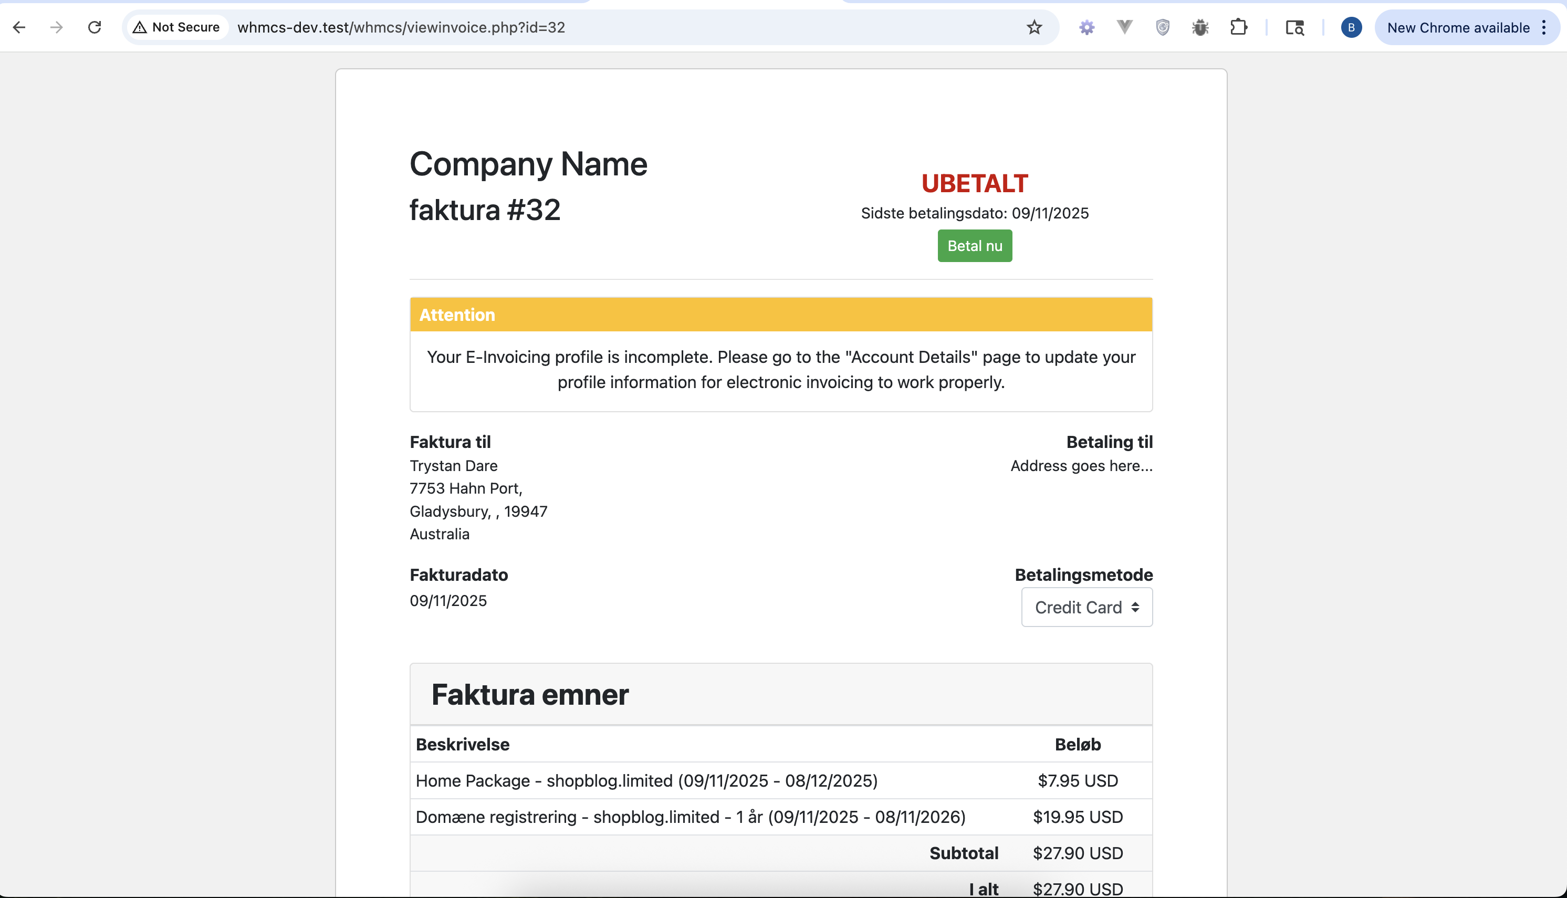The width and height of the screenshot is (1567, 898).
Task: Open the Chrome three-dot menu
Action: point(1543,27)
